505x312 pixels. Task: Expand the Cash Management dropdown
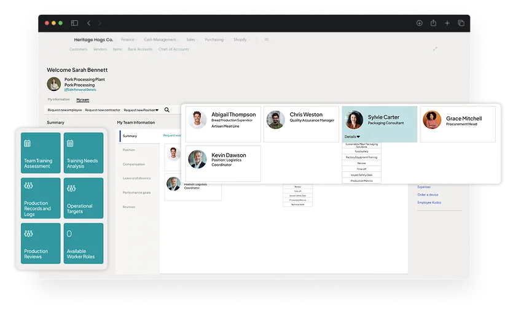pos(162,39)
